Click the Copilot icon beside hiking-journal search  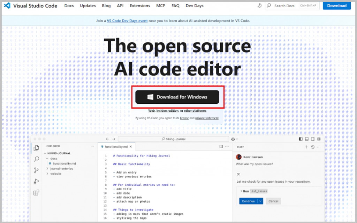click(x=233, y=139)
